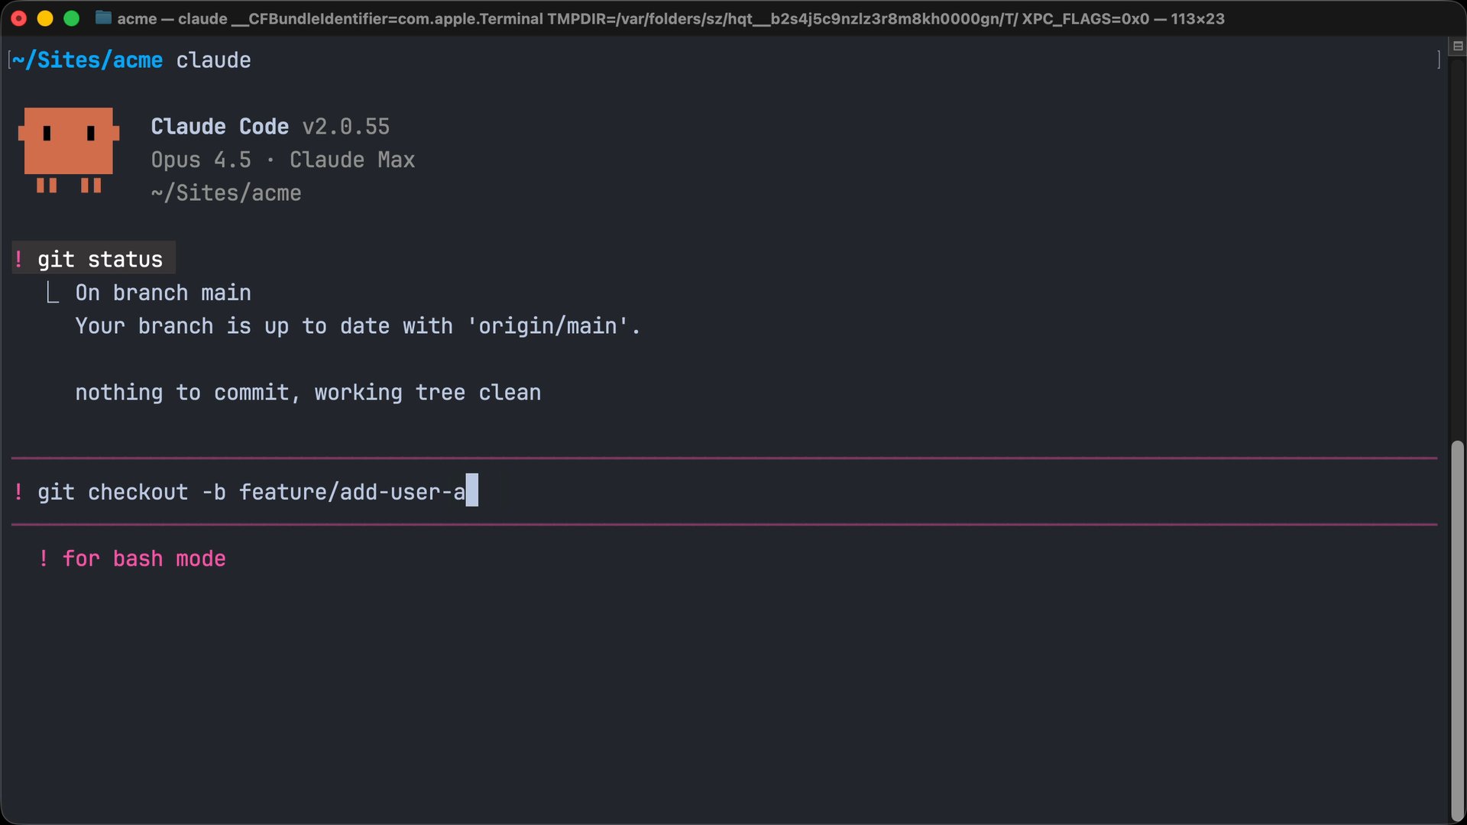Image resolution: width=1467 pixels, height=825 pixels.
Task: Click the blinking text cursor block
Action: 472,491
